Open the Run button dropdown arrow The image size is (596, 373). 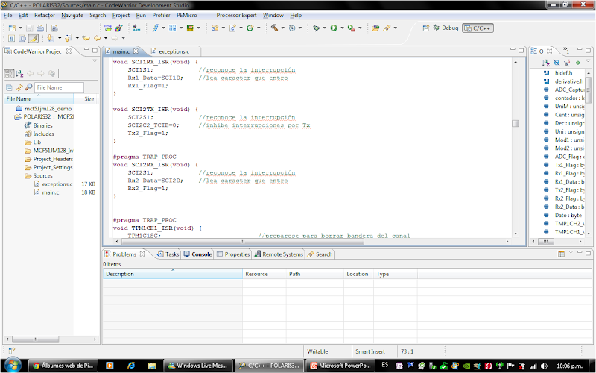click(341, 28)
